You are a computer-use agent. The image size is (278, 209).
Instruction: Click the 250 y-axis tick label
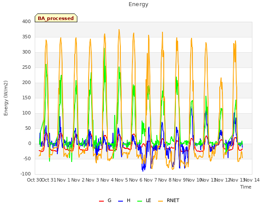pos(26,67)
